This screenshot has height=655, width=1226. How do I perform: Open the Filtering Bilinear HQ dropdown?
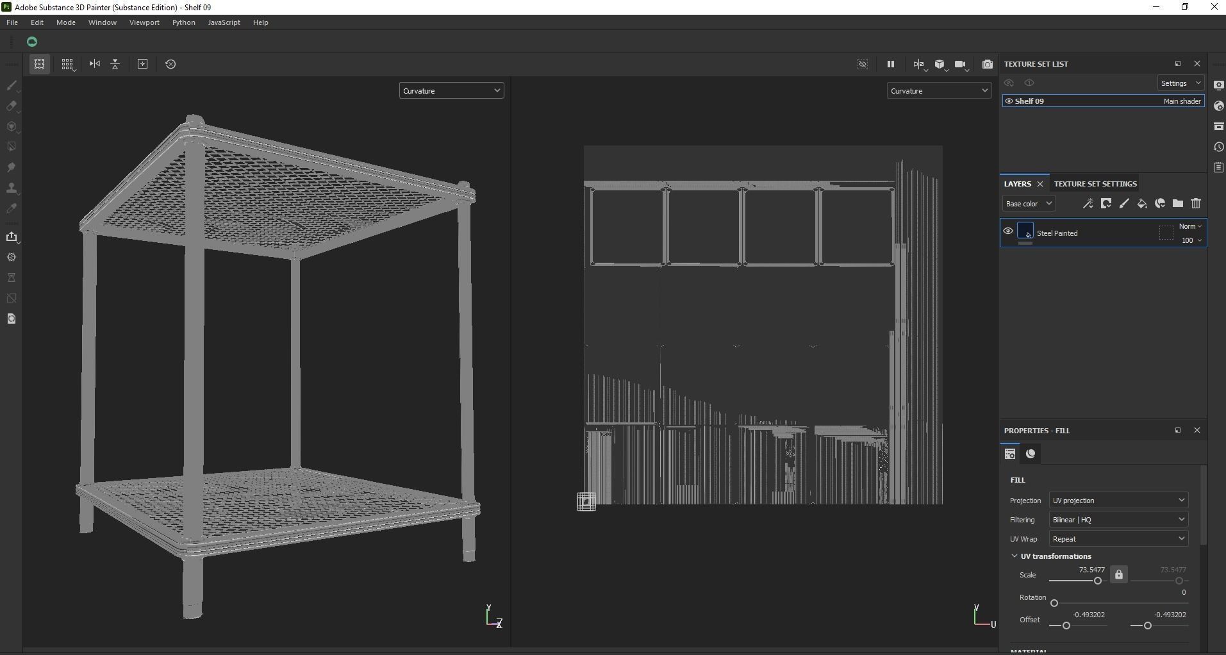click(x=1118, y=520)
